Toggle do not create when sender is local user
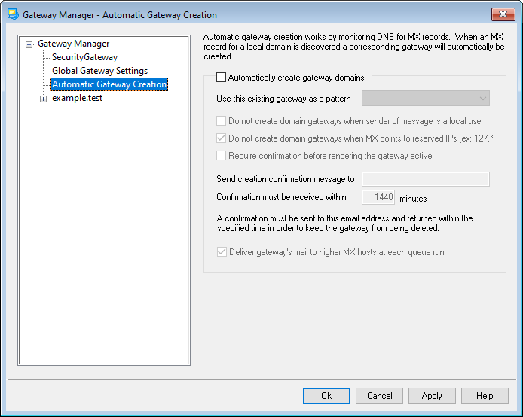 pos(221,120)
